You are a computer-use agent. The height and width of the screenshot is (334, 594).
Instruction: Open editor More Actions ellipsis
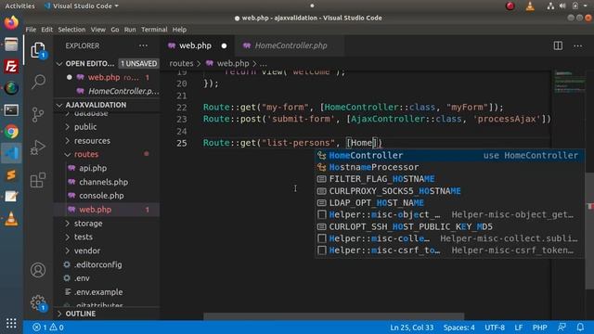577,45
